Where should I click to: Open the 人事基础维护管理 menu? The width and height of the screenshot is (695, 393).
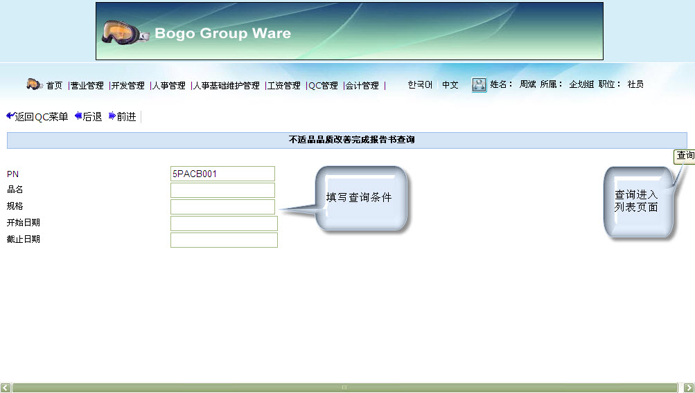226,86
